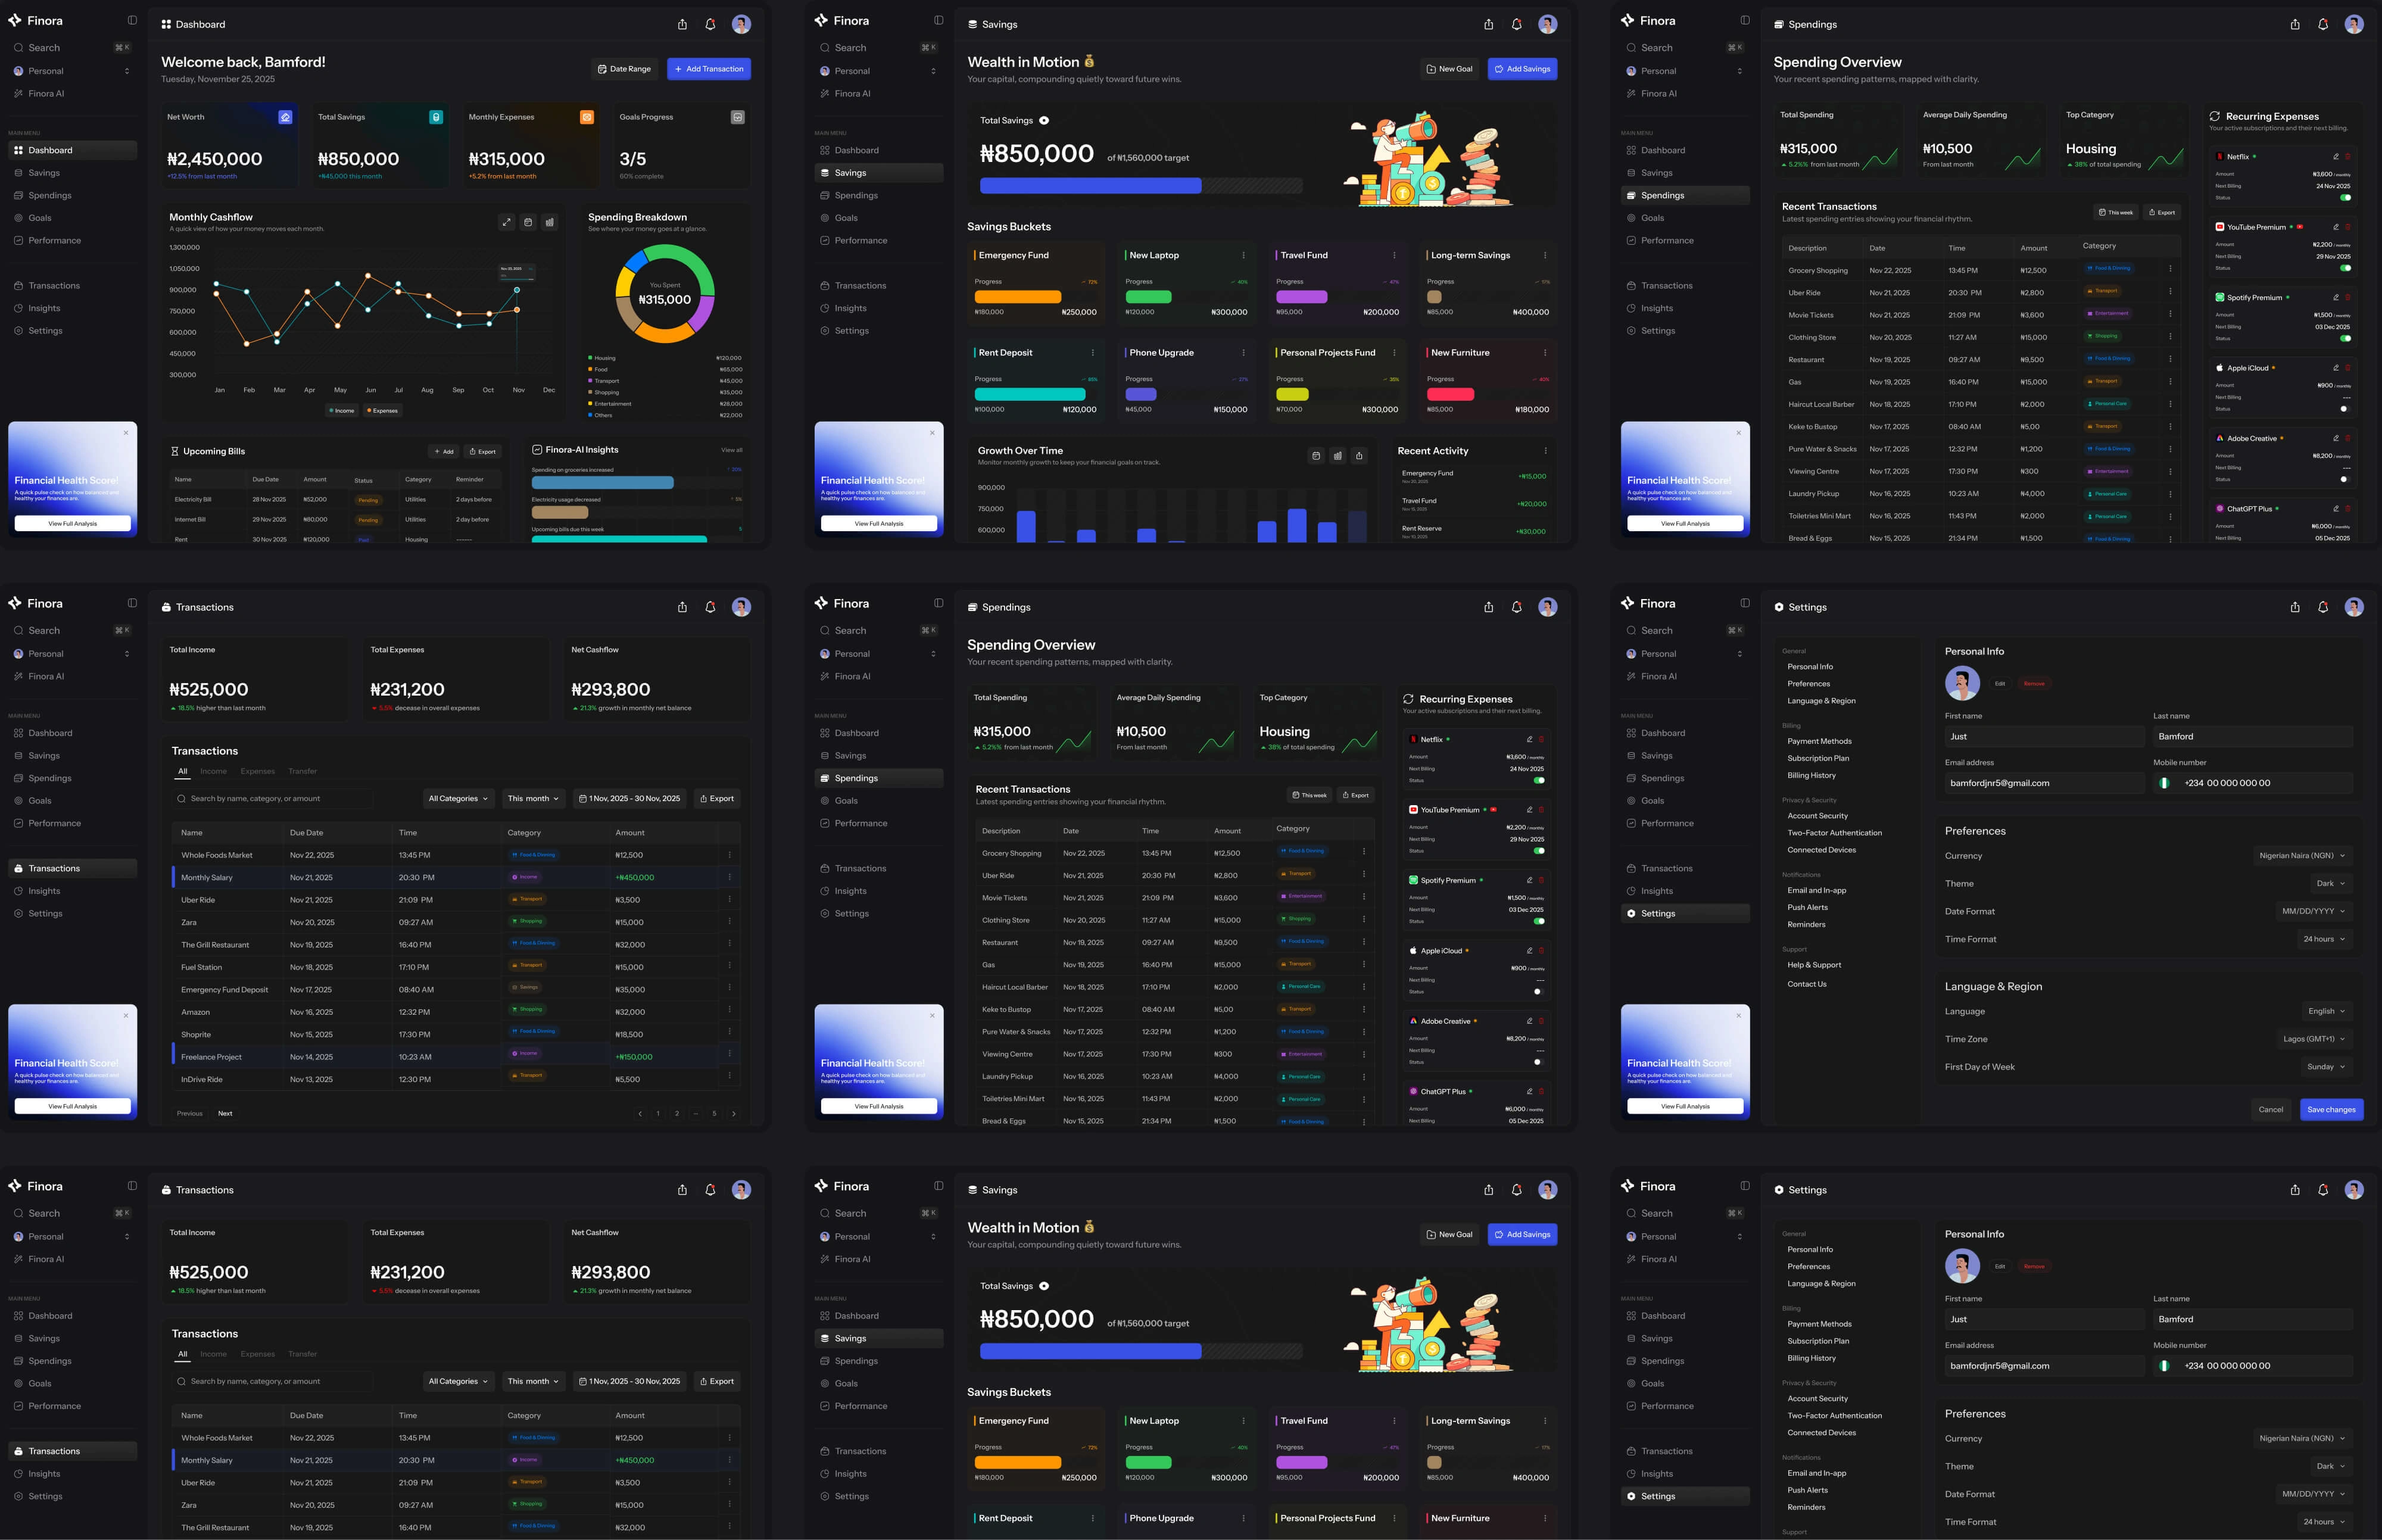The width and height of the screenshot is (2382, 1540).
Task: Select Contact Us in settings menu
Action: pyautogui.click(x=1806, y=984)
